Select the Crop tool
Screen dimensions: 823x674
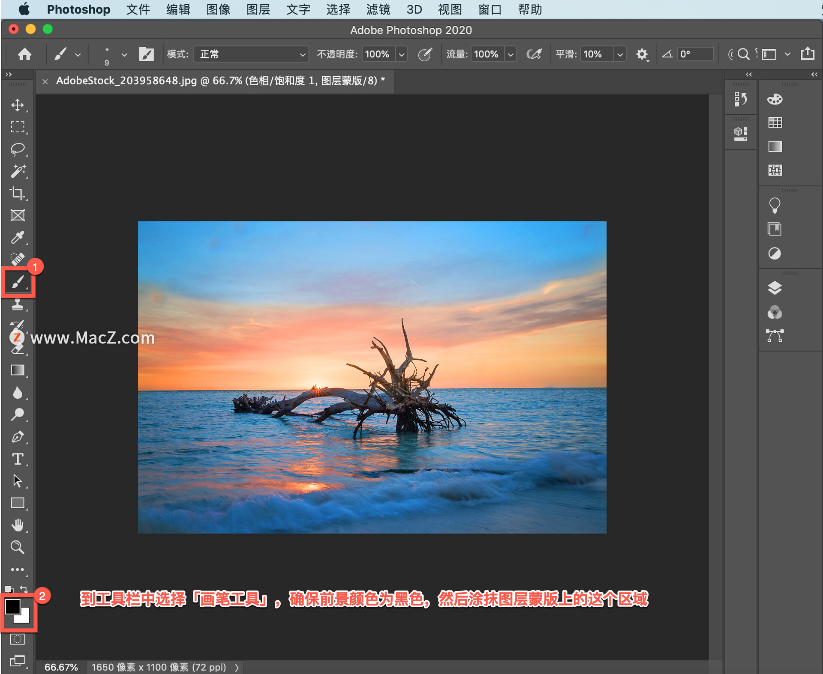coord(18,191)
